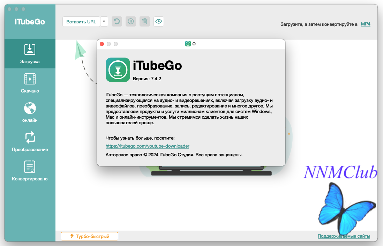The width and height of the screenshot is (383, 246).
Task: Click the trash delete icon in toolbar
Action: pos(145,22)
